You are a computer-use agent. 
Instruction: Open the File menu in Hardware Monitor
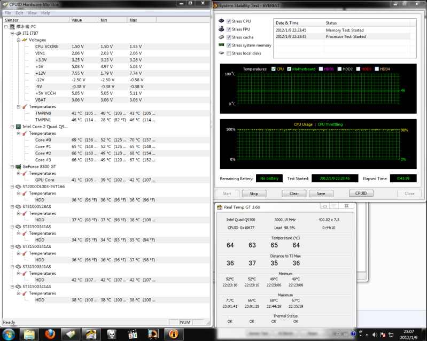[x=7, y=13]
